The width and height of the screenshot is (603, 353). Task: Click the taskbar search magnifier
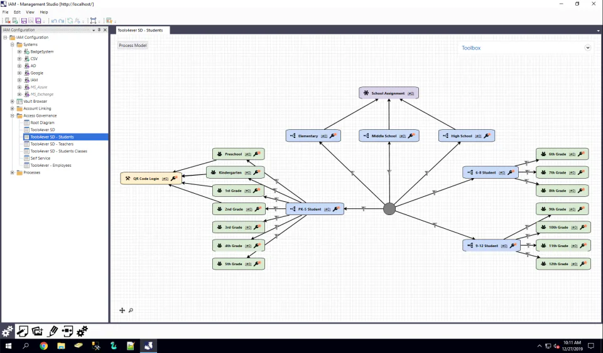point(26,345)
